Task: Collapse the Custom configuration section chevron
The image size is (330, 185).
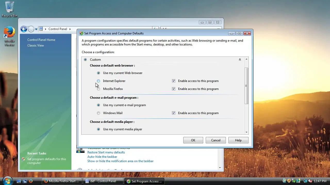Action: [x=240, y=60]
